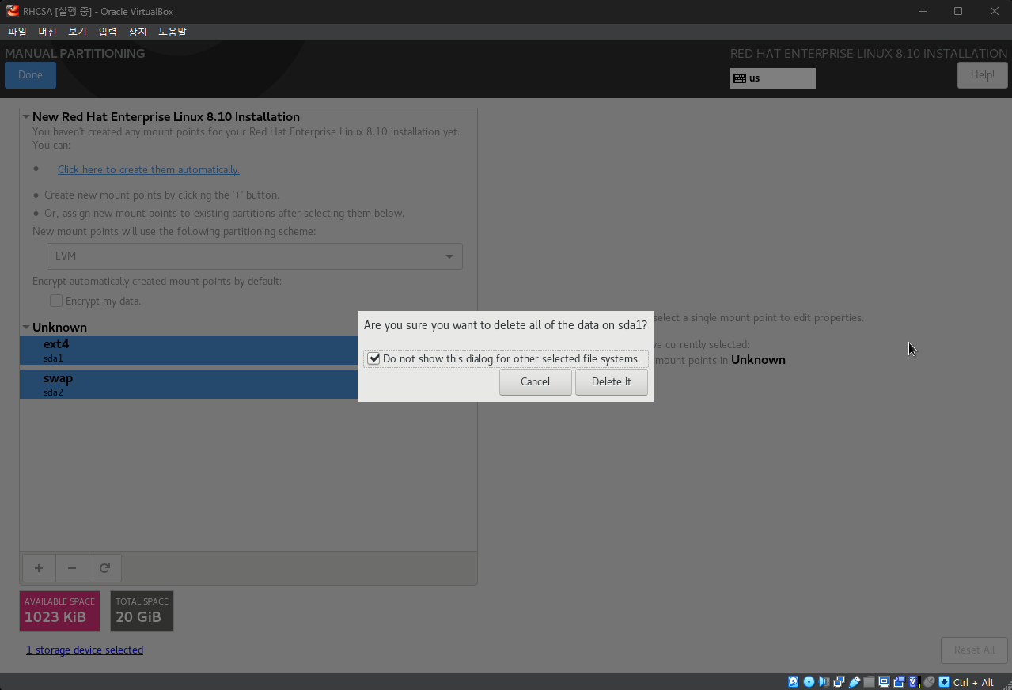
Task: Click the 'us' keyboard layout field
Action: click(x=772, y=78)
